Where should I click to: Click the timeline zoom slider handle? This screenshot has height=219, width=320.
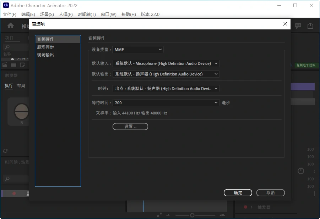(192, 215)
